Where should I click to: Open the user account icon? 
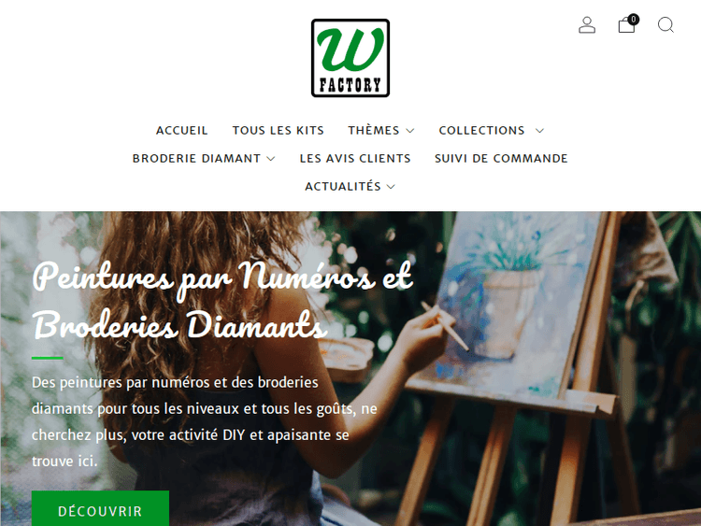(x=587, y=25)
